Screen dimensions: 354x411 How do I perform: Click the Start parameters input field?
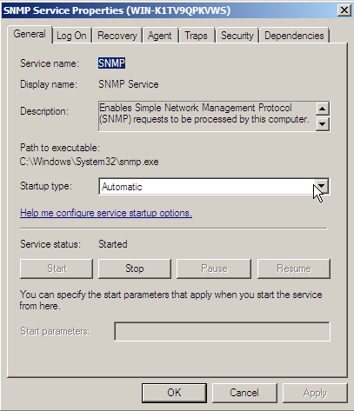(222, 331)
